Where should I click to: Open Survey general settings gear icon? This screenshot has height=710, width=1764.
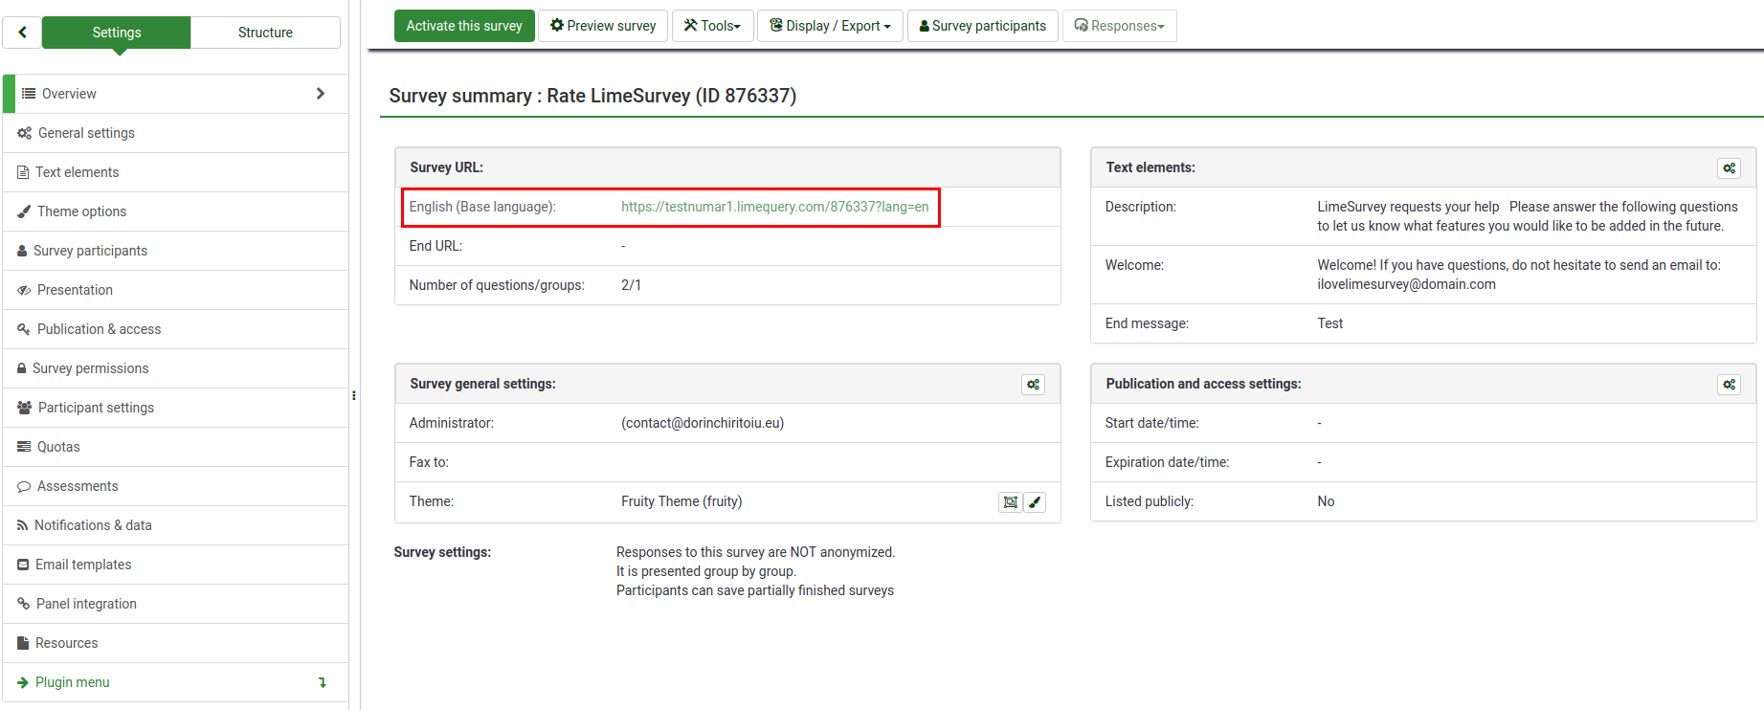coord(1033,385)
